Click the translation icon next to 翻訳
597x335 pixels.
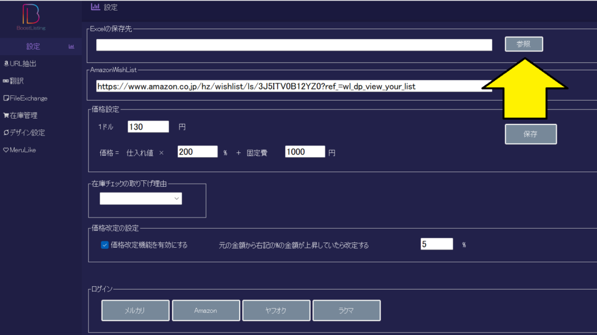(x=6, y=81)
